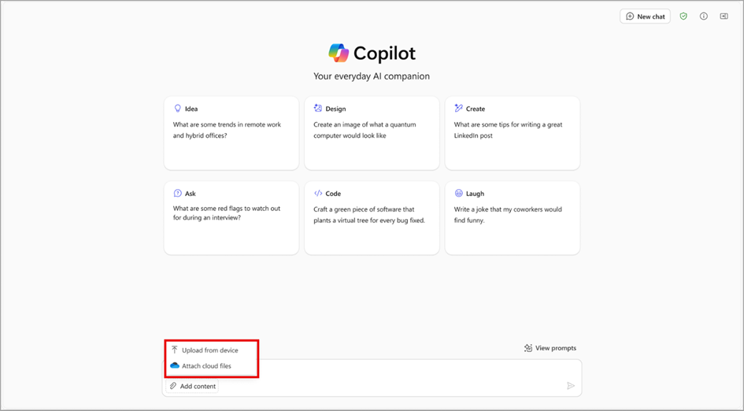Click the Create pencil sparkle icon
This screenshot has height=411, width=744.
coord(458,108)
